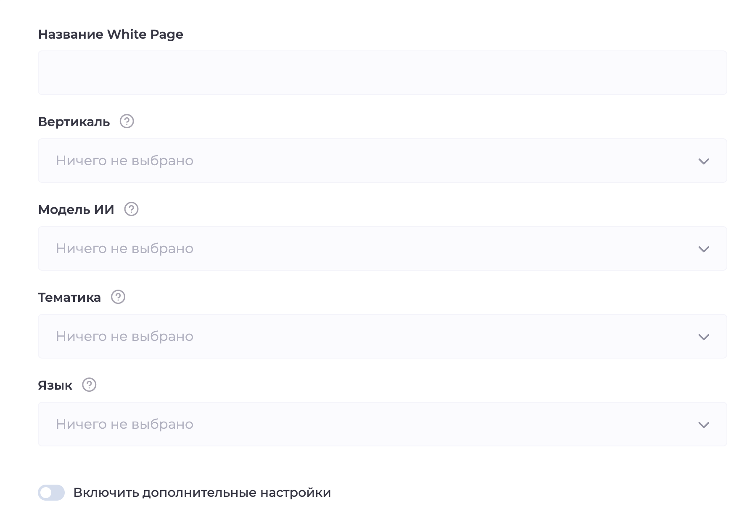The image size is (750, 517).
Task: Enable the additional settings toggle switch
Action: (51, 493)
